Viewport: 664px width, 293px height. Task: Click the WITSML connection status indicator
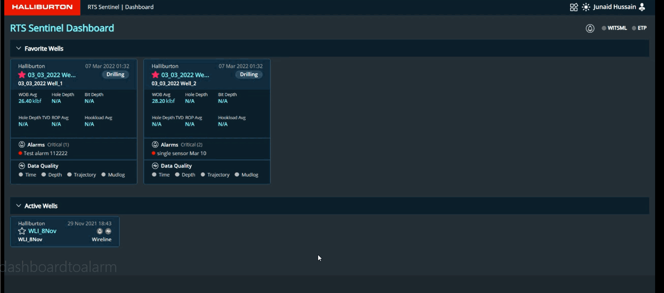(614, 28)
